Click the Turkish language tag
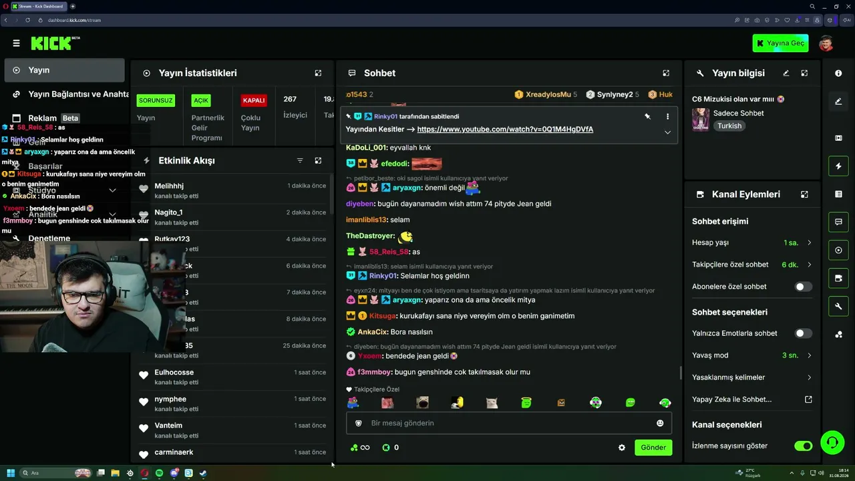This screenshot has height=481, width=855. pos(729,126)
